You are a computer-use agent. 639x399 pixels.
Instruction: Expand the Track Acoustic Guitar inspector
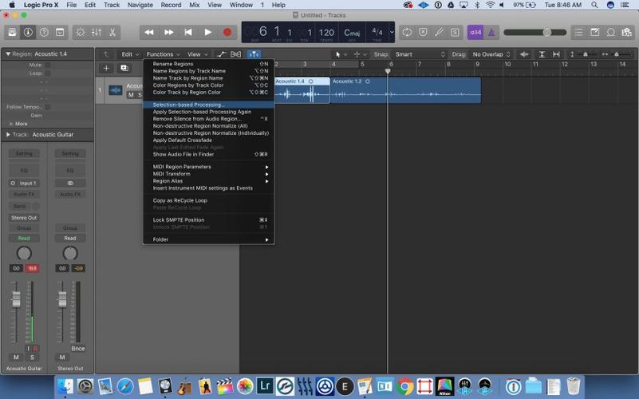[x=8, y=135]
